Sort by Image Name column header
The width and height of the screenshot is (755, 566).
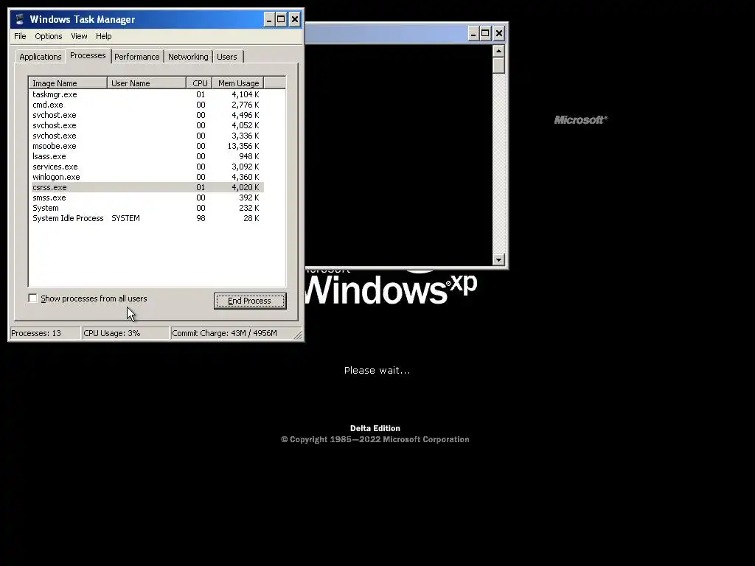point(68,83)
